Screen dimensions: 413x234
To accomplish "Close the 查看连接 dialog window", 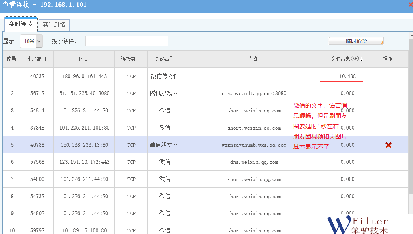I will point(410,5).
